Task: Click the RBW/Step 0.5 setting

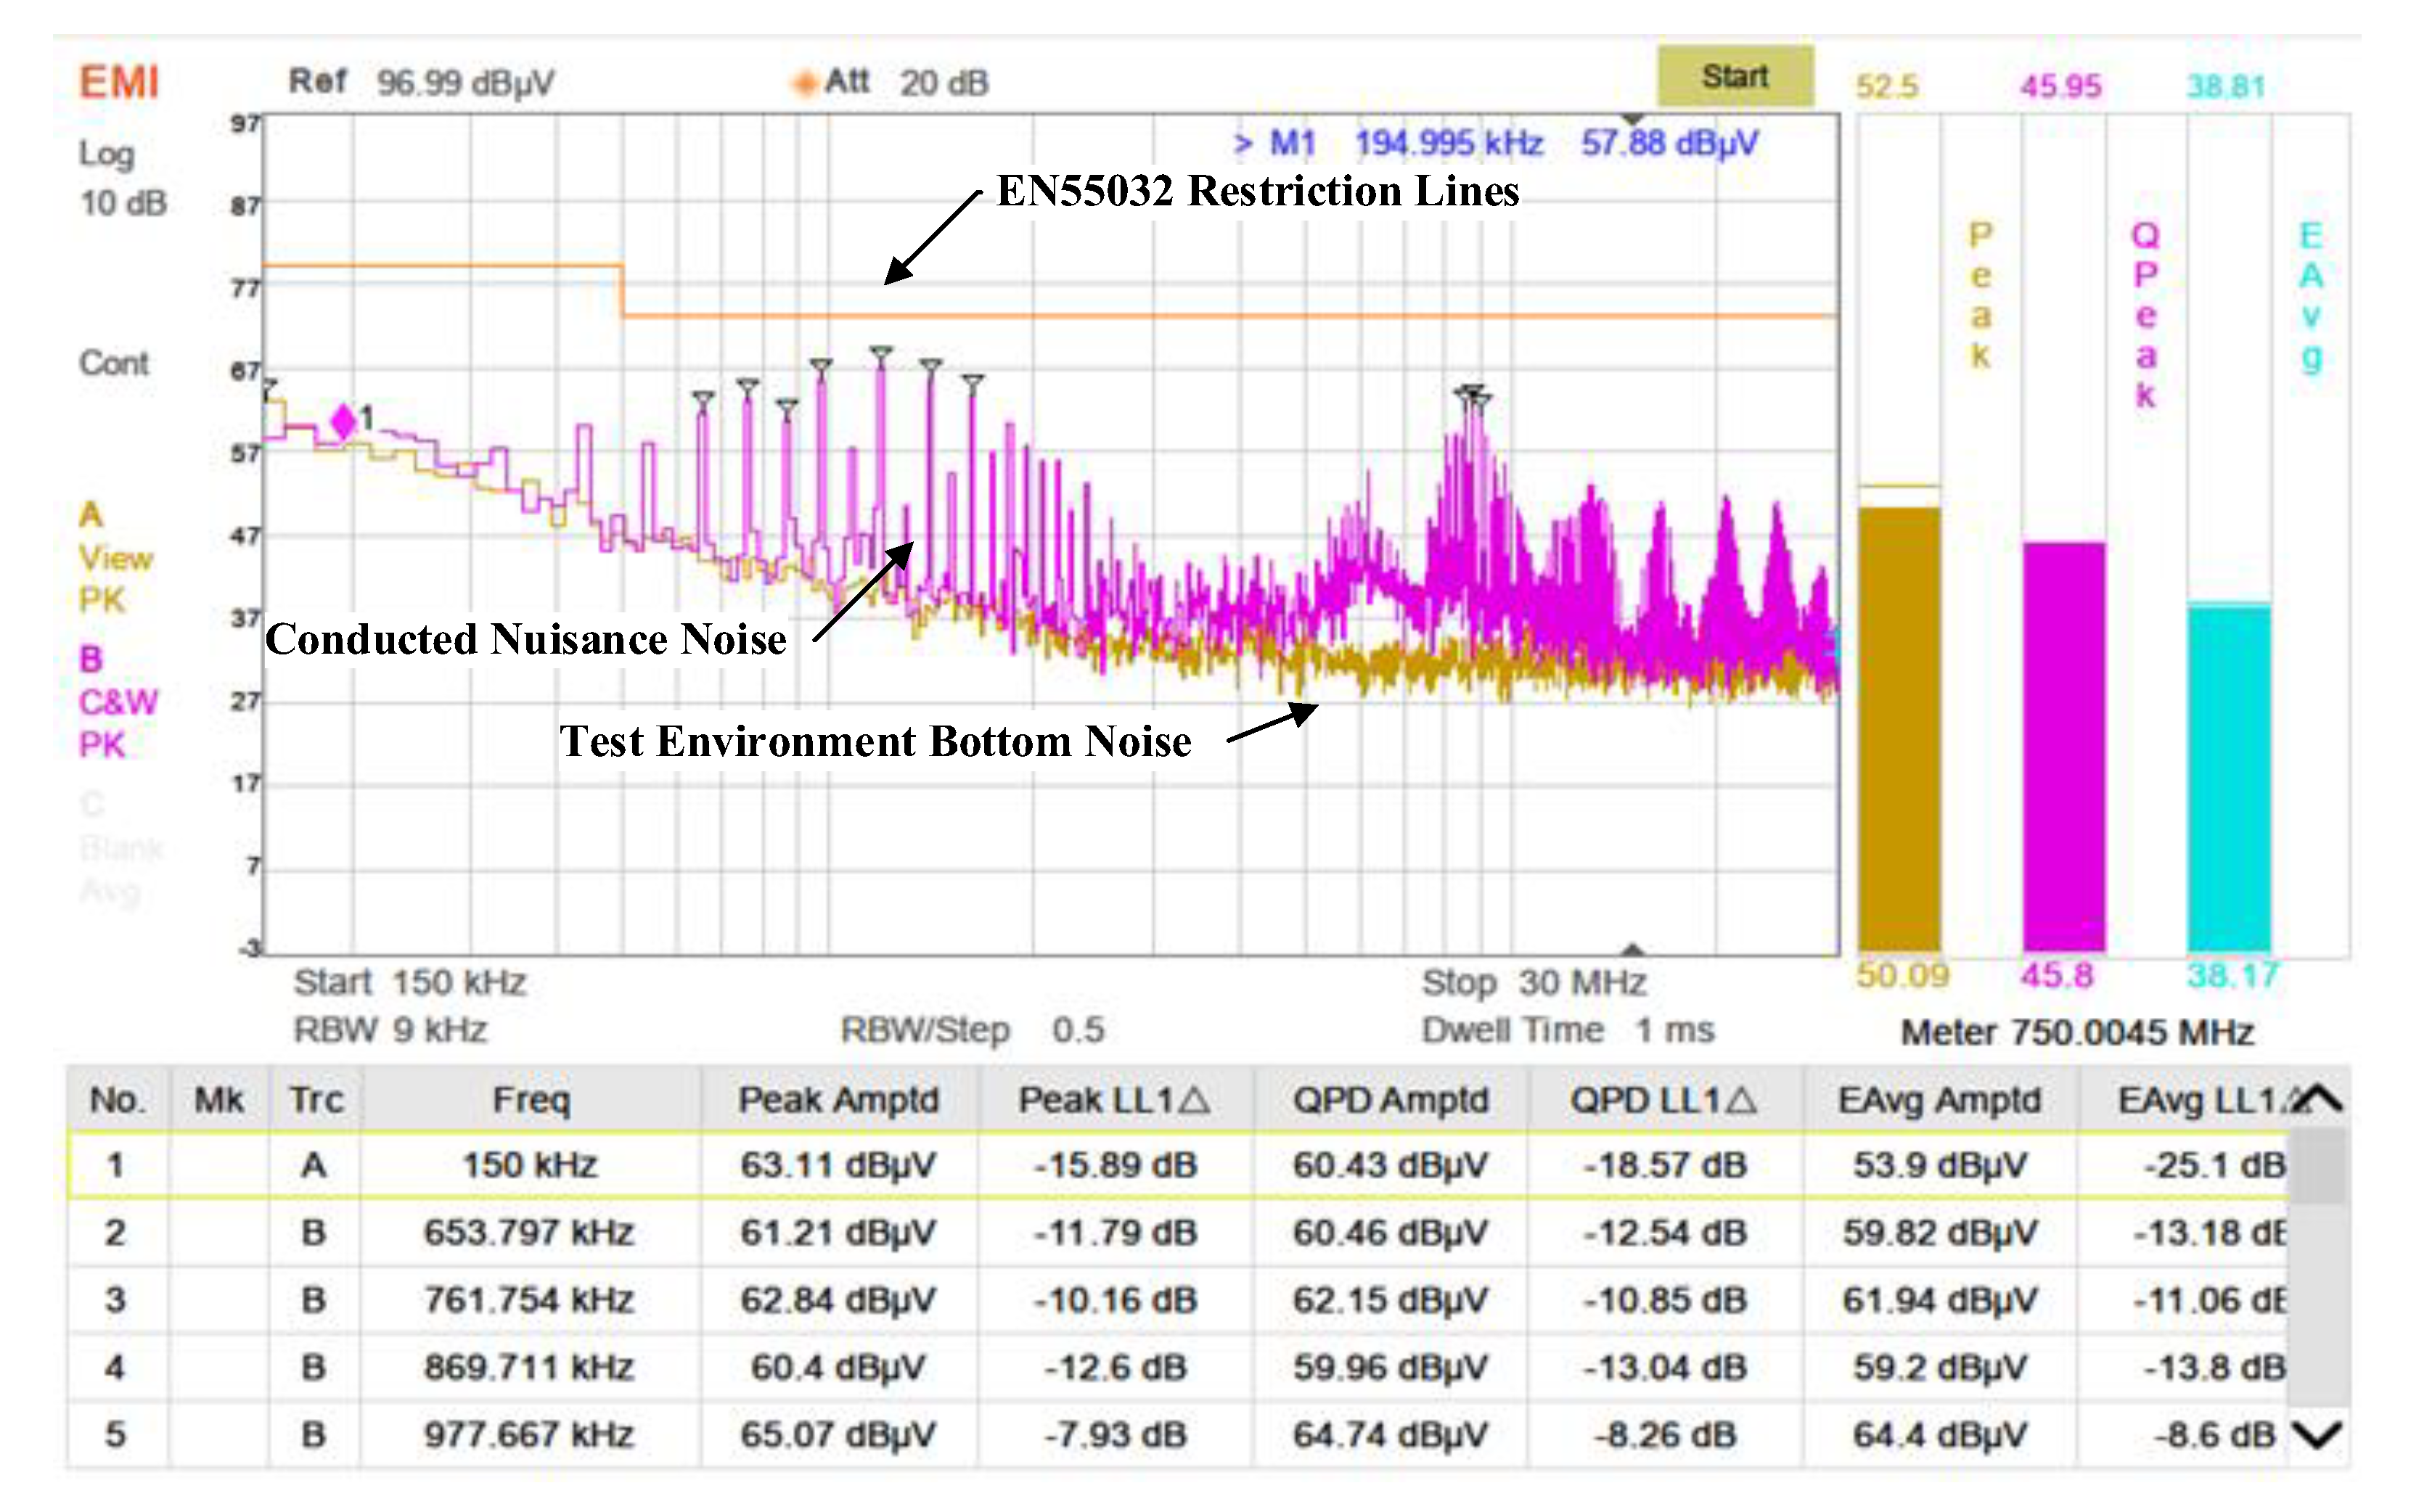Action: [x=972, y=1030]
